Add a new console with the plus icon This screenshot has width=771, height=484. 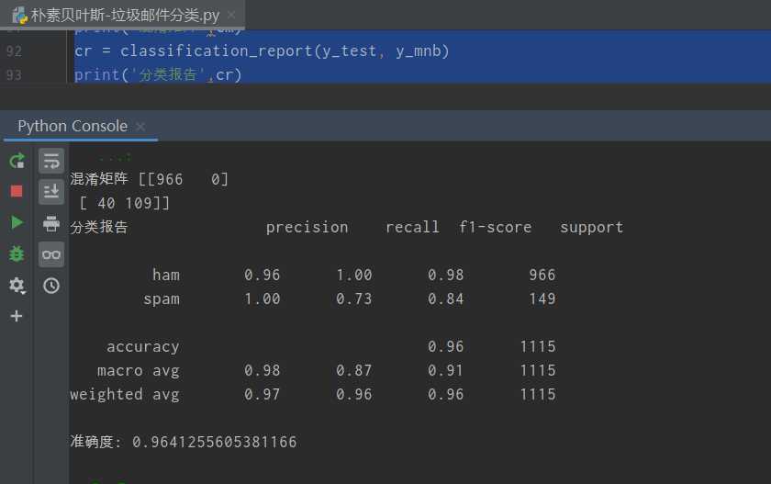click(x=17, y=316)
